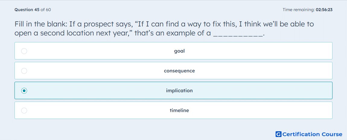Click empty area of timeline answer card
Viewport: 347px width, 140px height.
[x=254, y=111]
